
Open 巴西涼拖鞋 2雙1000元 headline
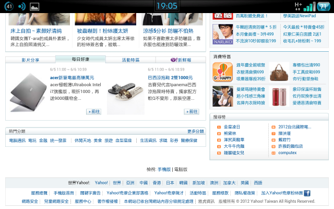[170, 78]
